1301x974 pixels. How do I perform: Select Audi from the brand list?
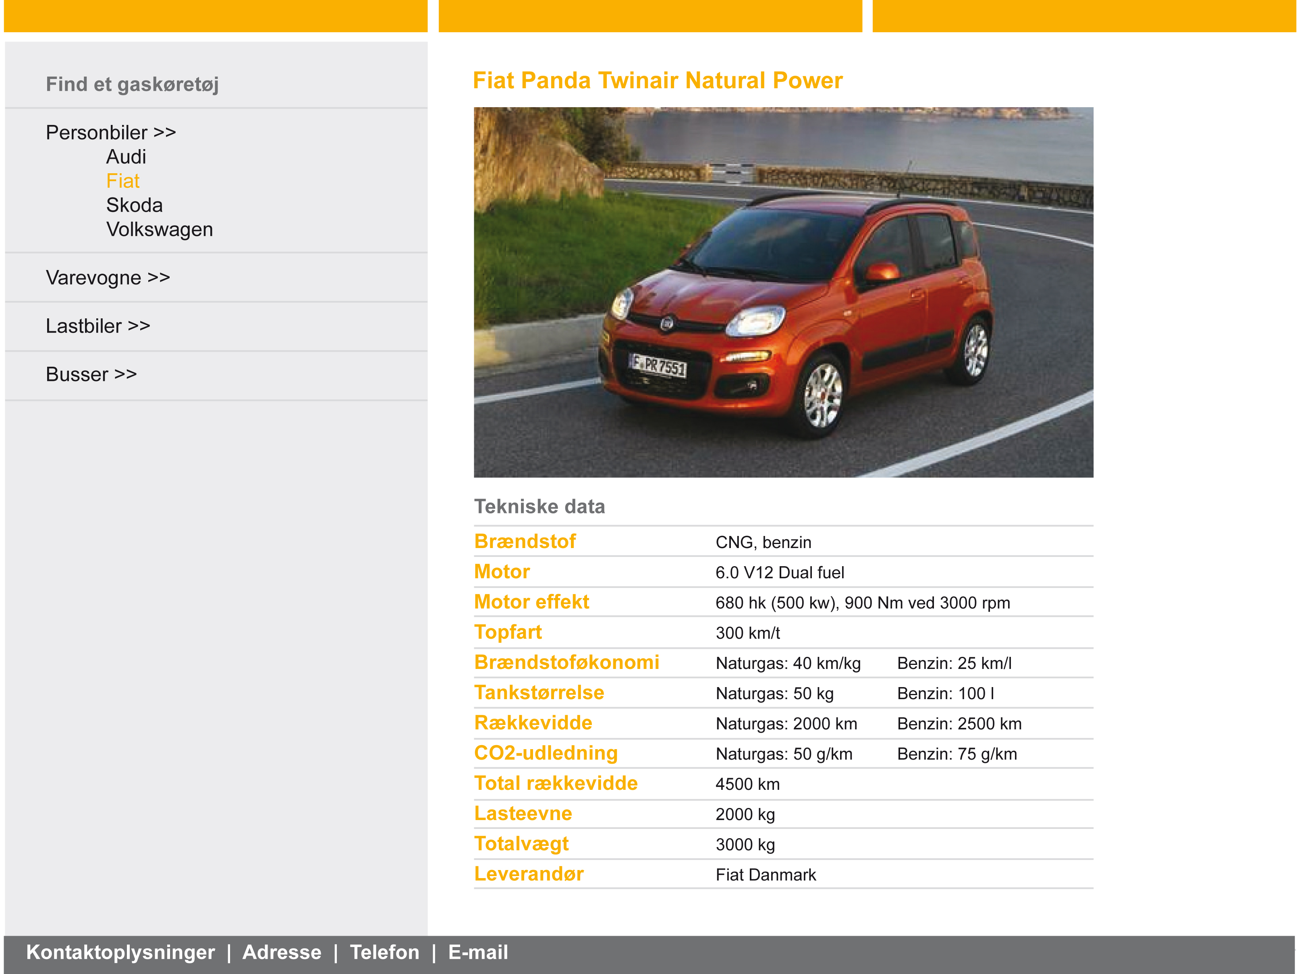(x=126, y=157)
